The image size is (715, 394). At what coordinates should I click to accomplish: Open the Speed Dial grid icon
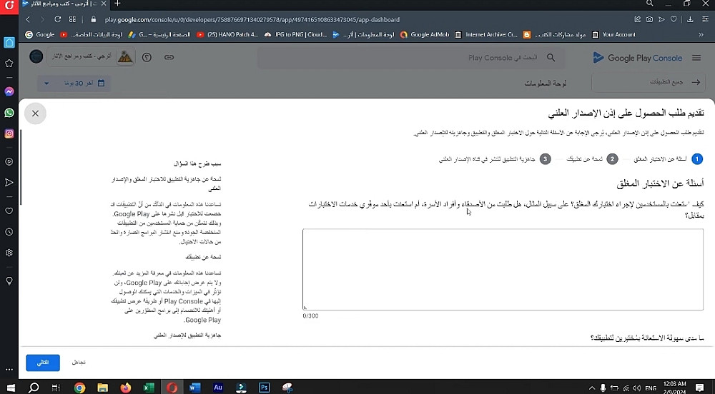[72, 19]
